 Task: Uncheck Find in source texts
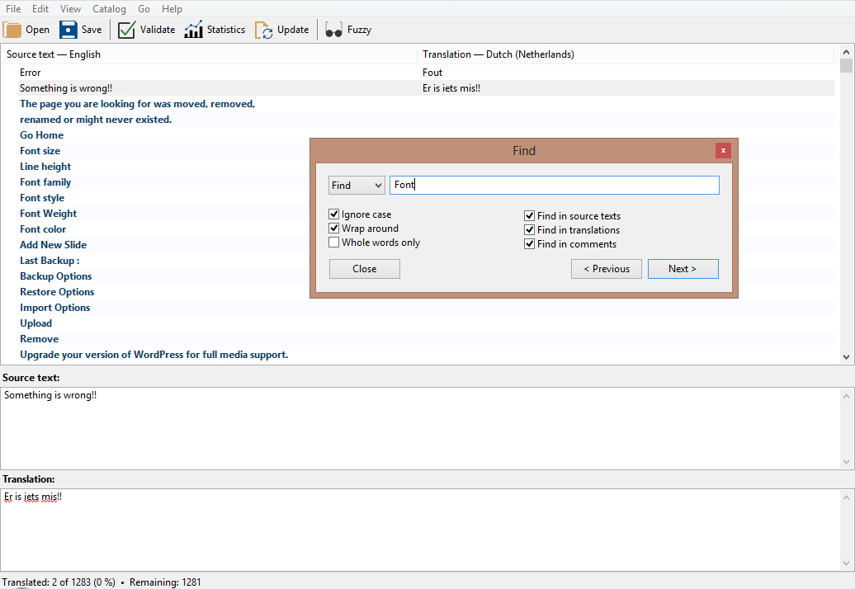pos(530,216)
